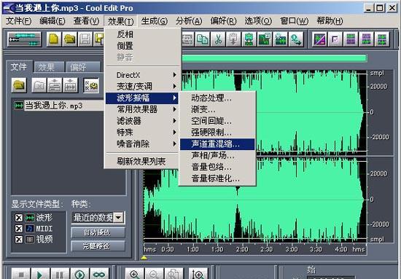
Task: Select 声道重混缩... from the submenu
Action: pyautogui.click(x=217, y=144)
